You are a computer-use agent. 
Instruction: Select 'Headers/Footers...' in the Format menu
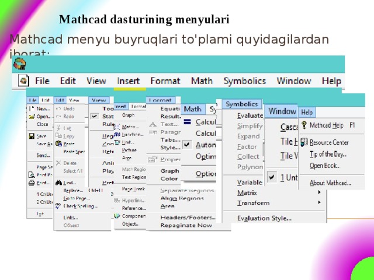[188, 218]
